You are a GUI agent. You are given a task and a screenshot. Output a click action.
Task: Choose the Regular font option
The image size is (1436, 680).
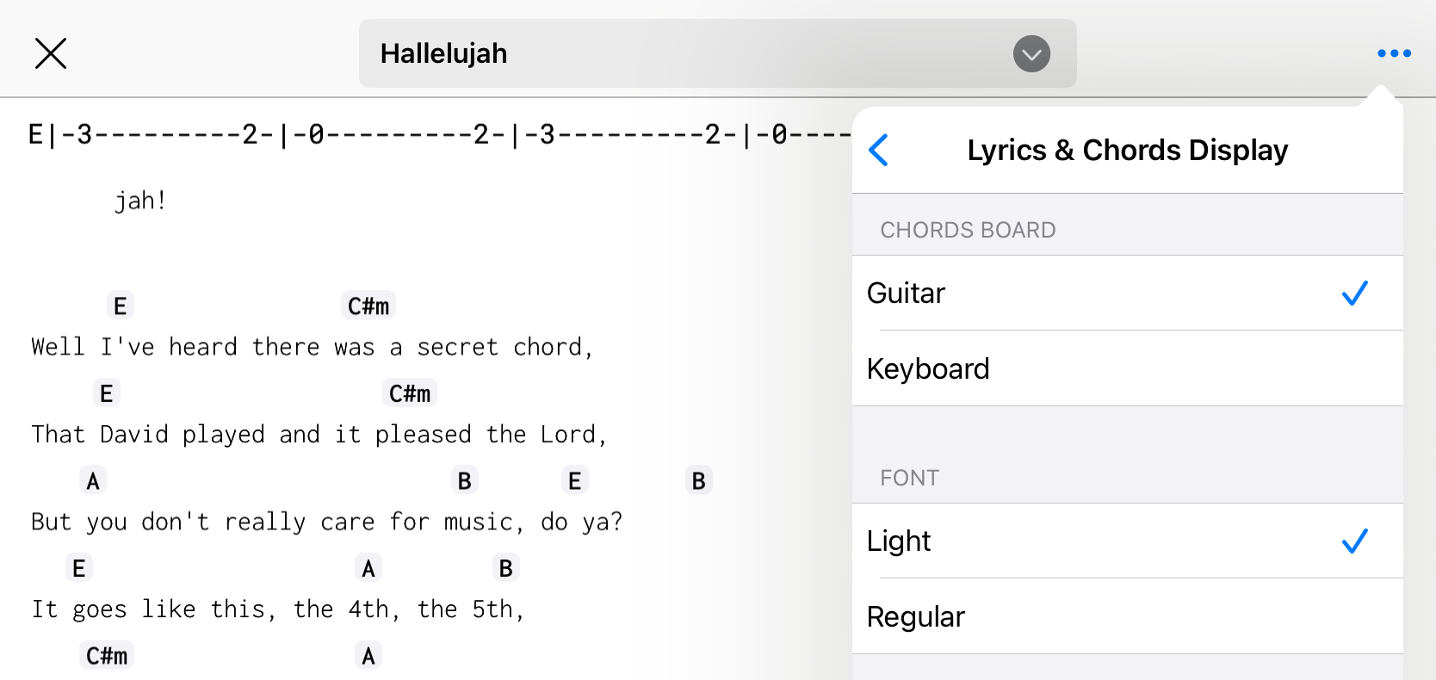point(1127,616)
